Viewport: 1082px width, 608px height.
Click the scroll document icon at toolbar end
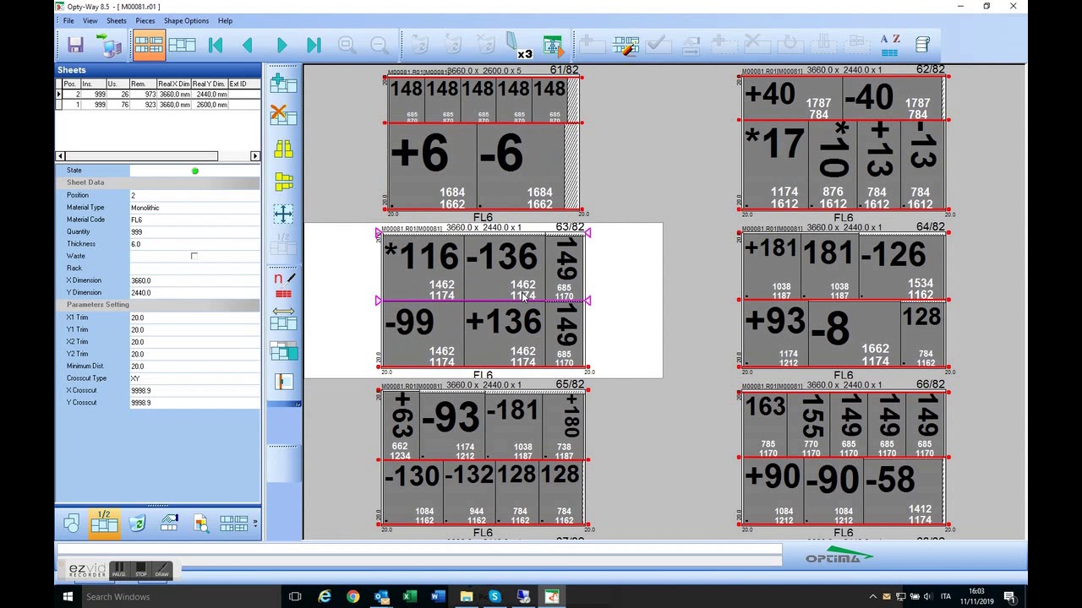pos(923,45)
